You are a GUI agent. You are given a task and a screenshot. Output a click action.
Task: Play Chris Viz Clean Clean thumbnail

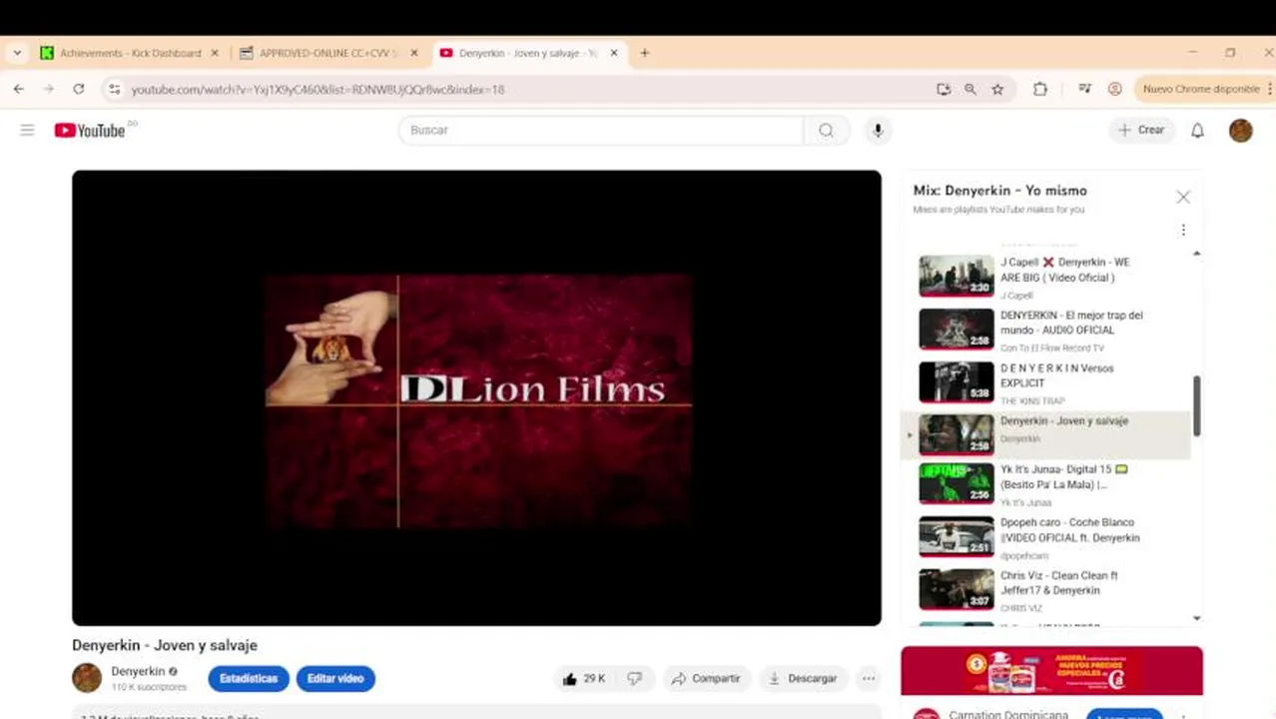(x=957, y=589)
